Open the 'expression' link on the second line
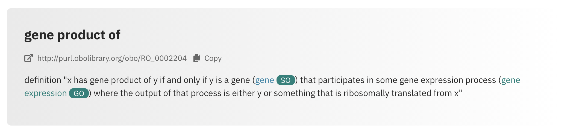 click(46, 93)
